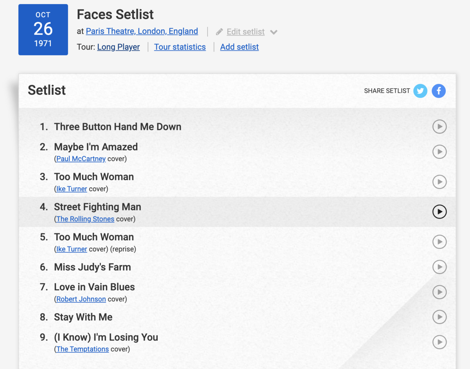
Task: Open the Robert Johnson cover link
Action: [x=81, y=299]
